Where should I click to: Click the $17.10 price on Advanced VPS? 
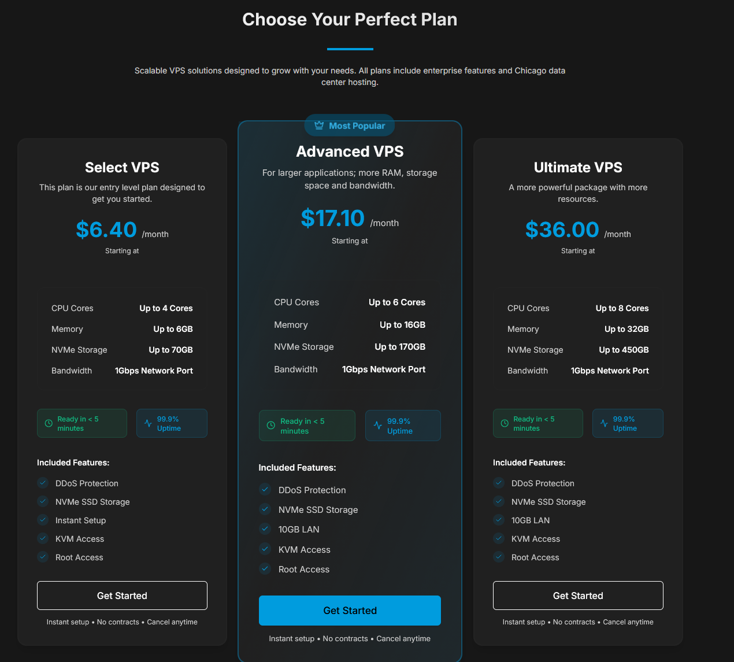tap(332, 218)
